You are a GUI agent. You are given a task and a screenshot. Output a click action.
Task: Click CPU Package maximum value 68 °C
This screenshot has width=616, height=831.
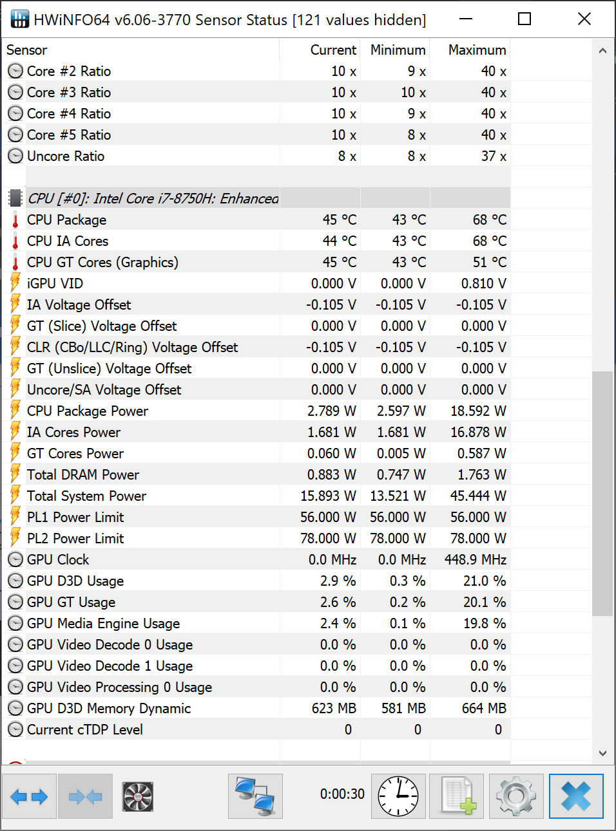coord(490,219)
